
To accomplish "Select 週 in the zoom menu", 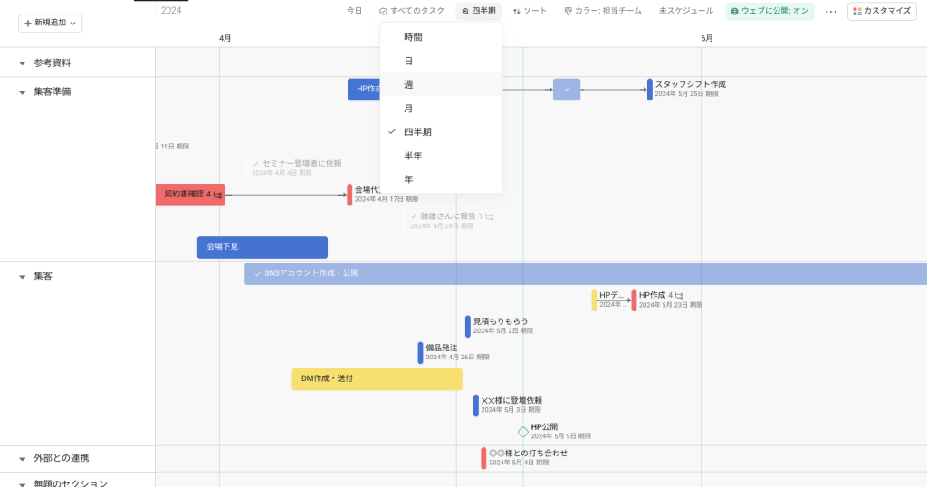I will coord(441,84).
